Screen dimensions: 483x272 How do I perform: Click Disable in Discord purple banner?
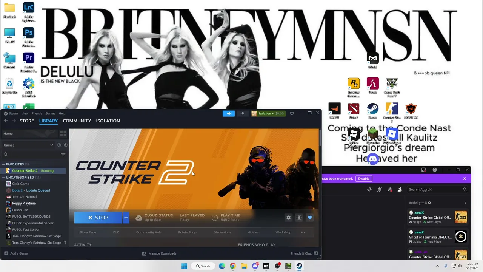pyautogui.click(x=364, y=179)
